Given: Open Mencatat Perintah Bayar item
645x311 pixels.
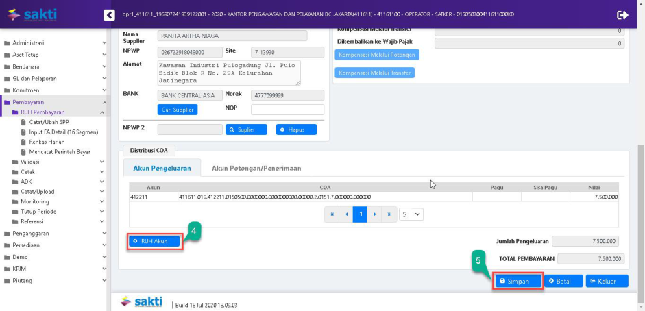Looking at the screenshot, I should click(59, 152).
